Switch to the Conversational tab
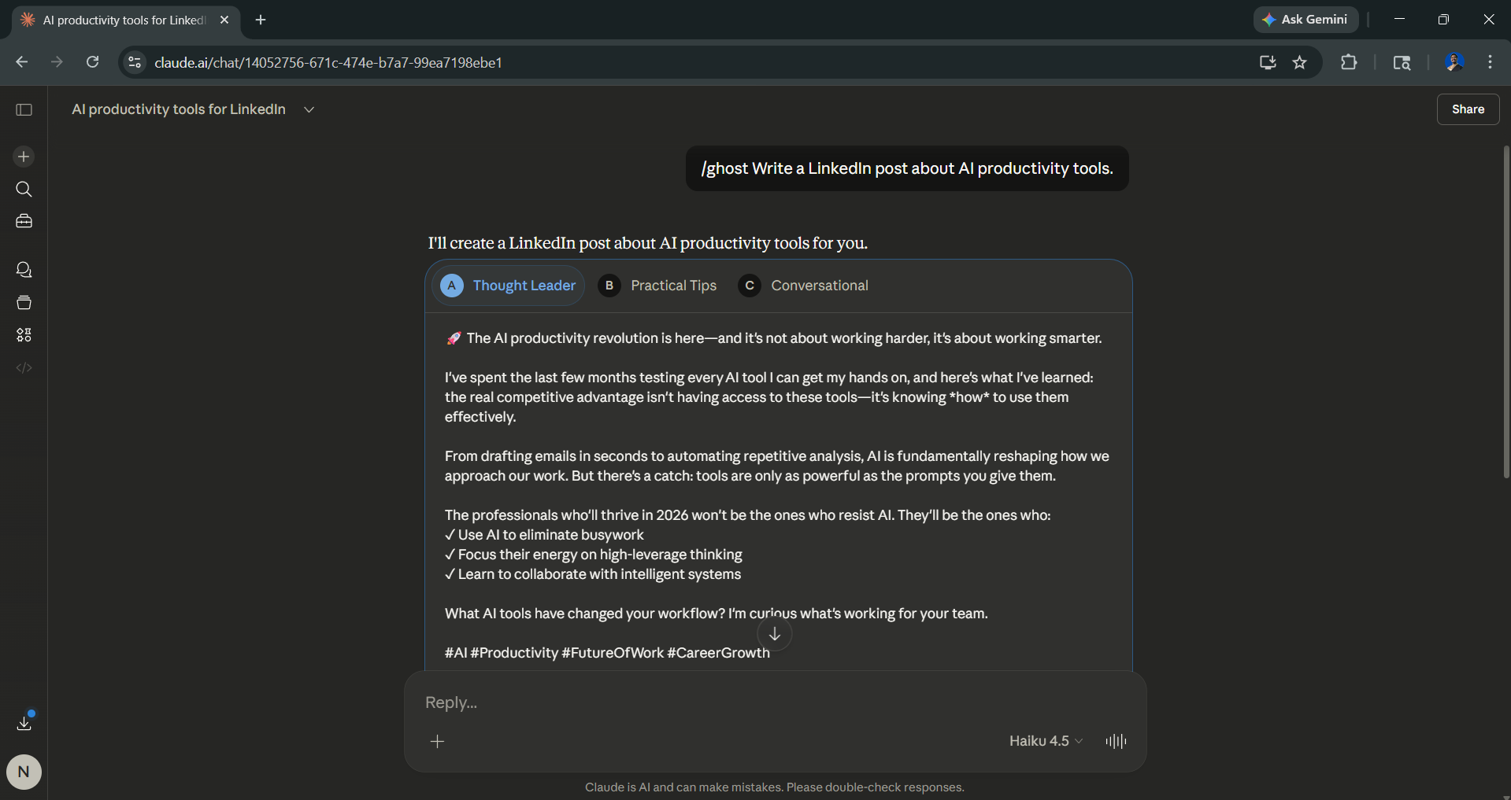1511x800 pixels. point(804,286)
